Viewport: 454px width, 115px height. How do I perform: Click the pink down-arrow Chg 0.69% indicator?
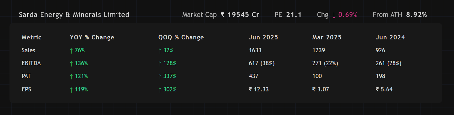coord(345,14)
